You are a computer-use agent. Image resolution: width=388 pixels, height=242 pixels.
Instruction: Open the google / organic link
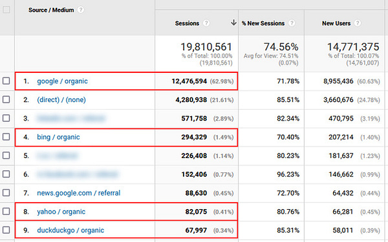[x=62, y=81]
